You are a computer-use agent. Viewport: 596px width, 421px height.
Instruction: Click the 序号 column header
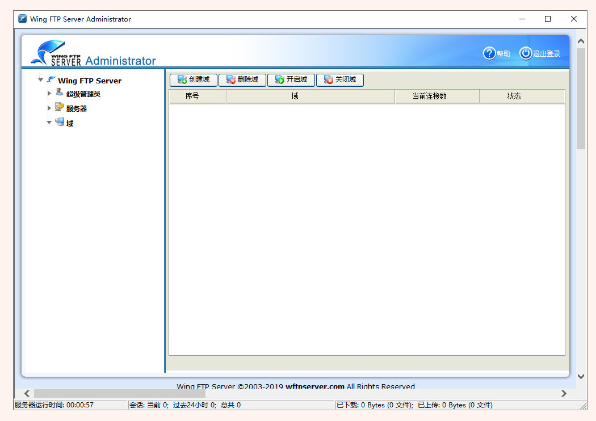point(196,96)
